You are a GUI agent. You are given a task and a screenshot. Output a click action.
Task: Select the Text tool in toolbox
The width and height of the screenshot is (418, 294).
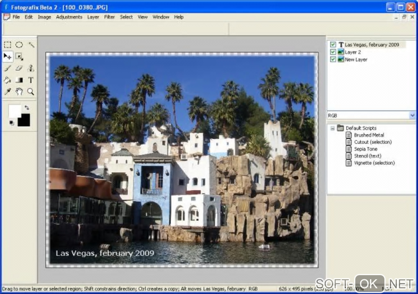tap(31, 80)
